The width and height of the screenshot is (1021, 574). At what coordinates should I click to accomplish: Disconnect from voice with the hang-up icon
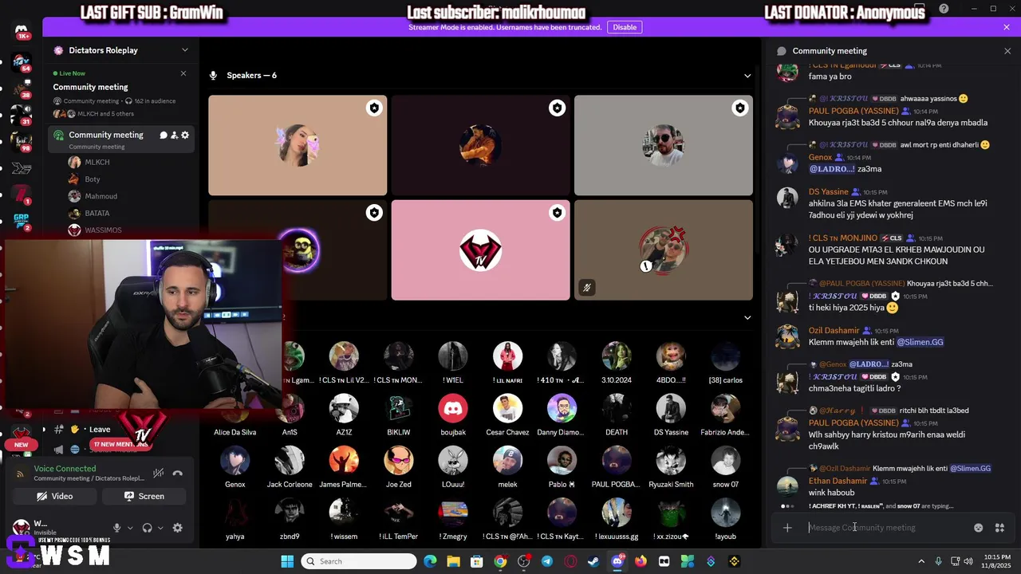coord(177,473)
